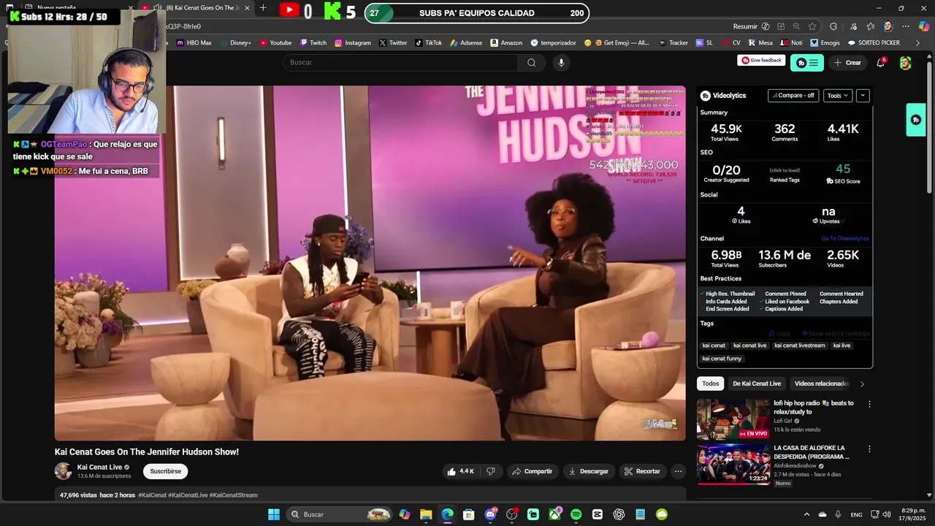Open the Twitch bookmark

(313, 43)
